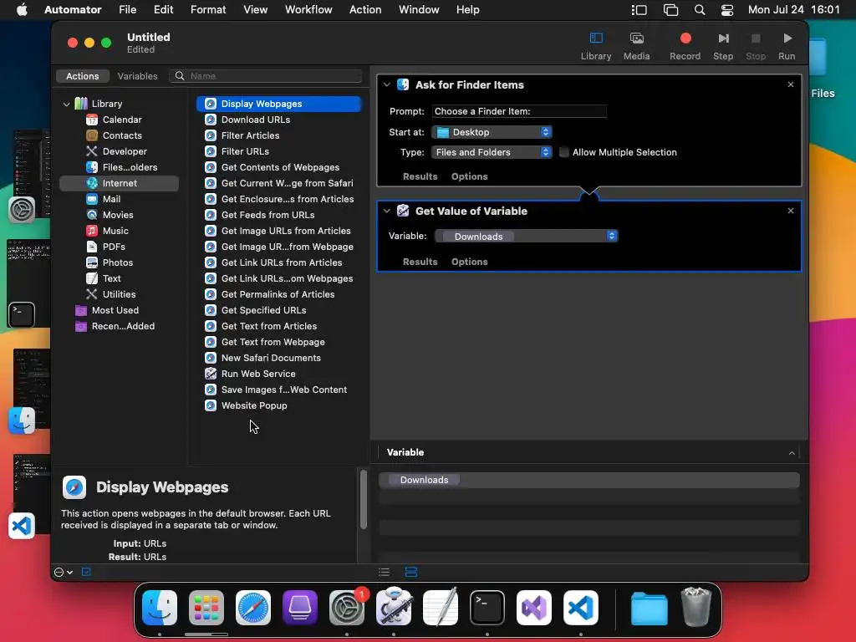The height and width of the screenshot is (642, 856).
Task: Collapse the Ask for Finder Items action
Action: [x=386, y=84]
